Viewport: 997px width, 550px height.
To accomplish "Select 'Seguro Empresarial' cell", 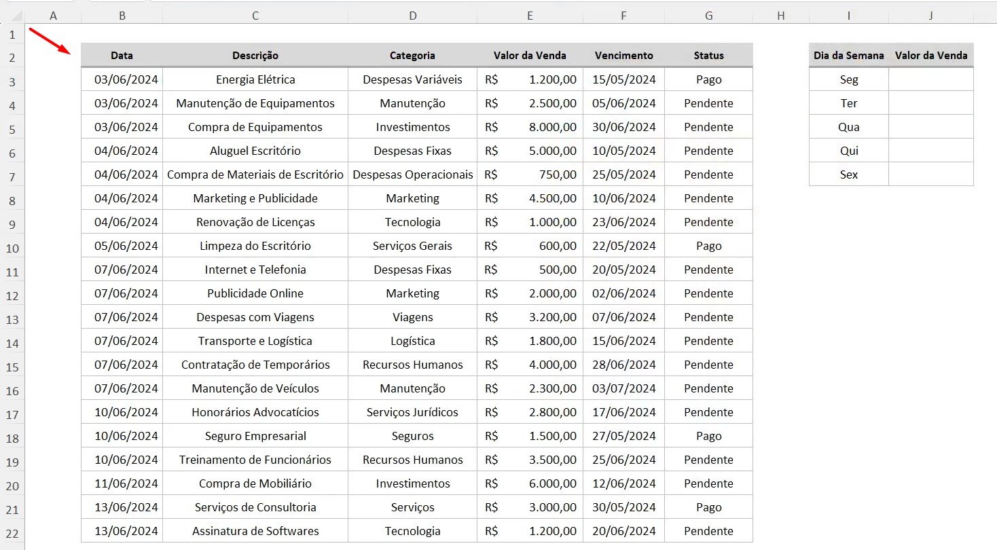I will (255, 436).
